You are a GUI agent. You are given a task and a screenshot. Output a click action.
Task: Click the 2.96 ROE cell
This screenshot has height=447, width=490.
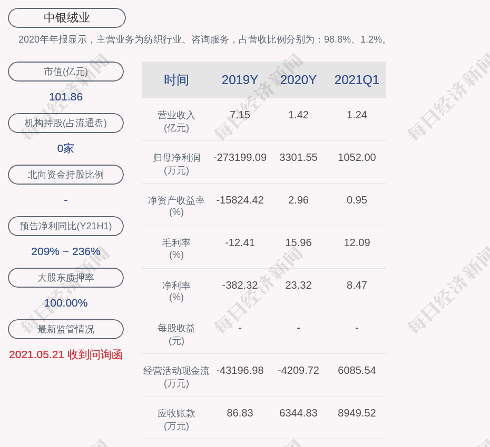pos(298,200)
